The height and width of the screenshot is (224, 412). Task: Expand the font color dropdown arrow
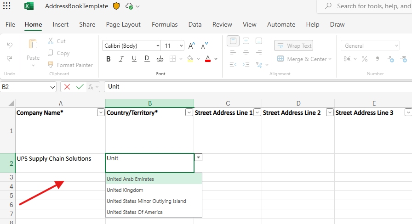coord(216,59)
